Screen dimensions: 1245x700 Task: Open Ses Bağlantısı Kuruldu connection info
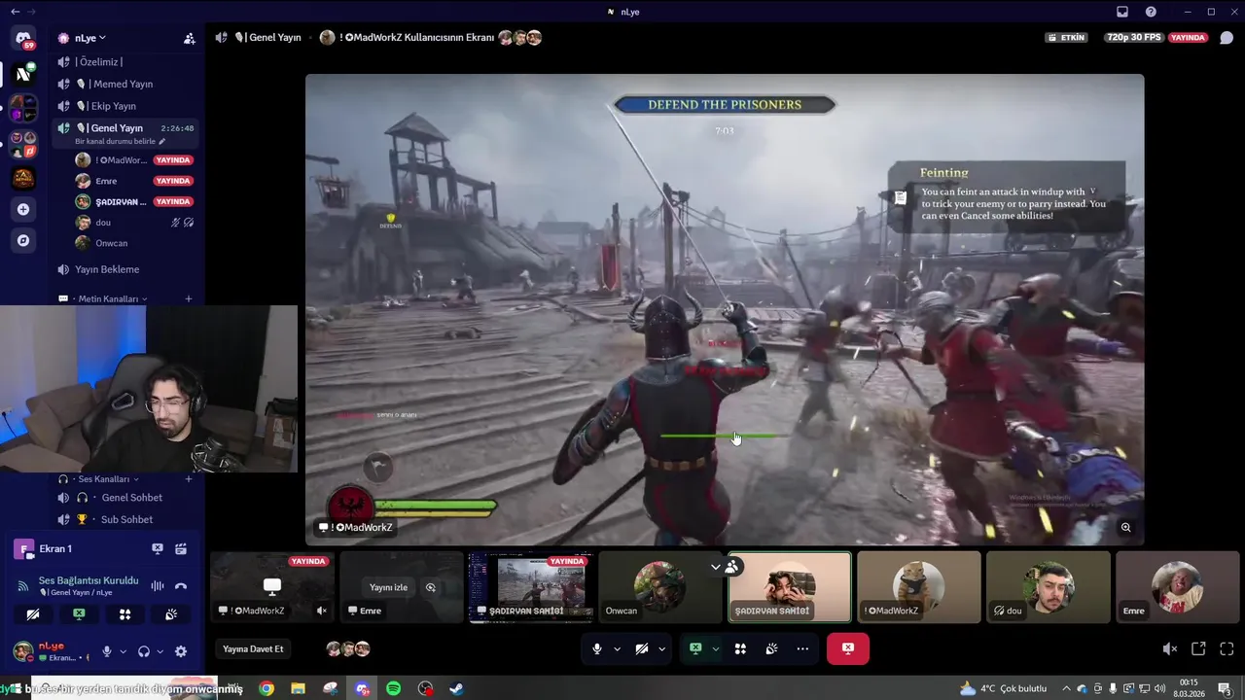coord(89,580)
